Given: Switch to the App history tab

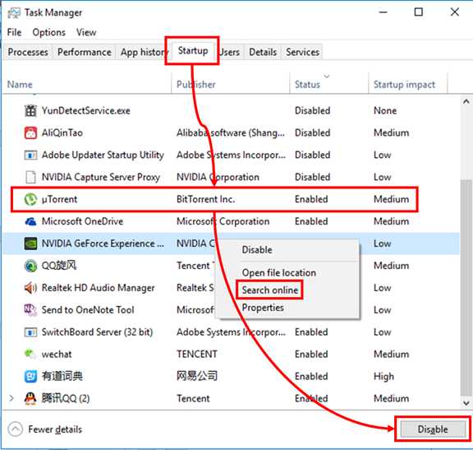Looking at the screenshot, I should click(x=142, y=52).
